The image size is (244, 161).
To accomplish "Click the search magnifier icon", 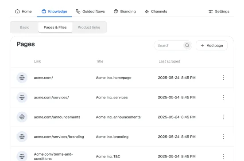I will click(x=187, y=45).
